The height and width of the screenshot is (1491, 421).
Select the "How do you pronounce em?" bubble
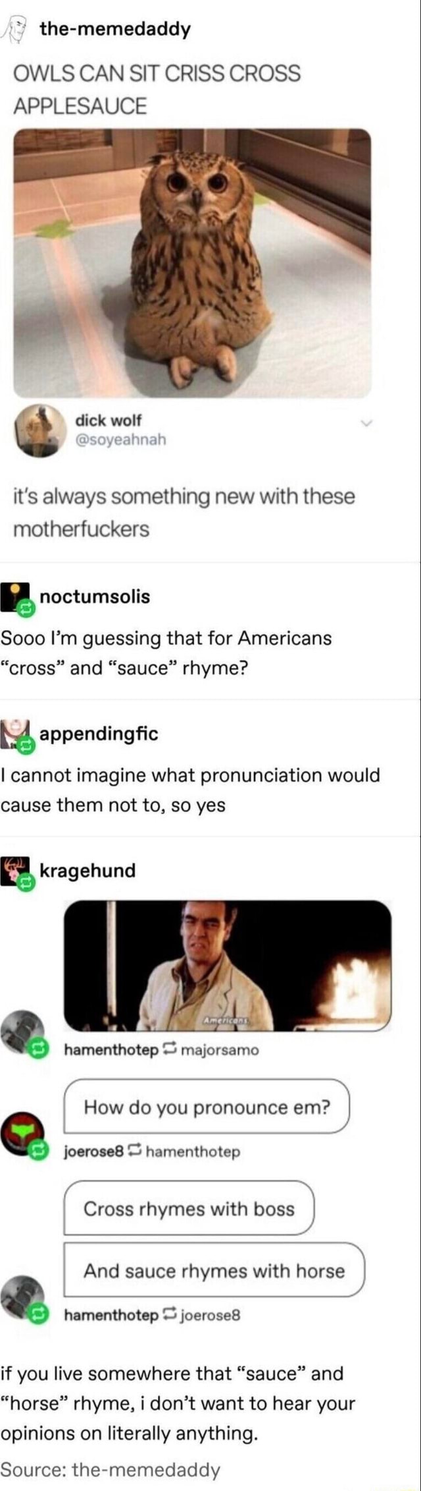click(207, 1106)
